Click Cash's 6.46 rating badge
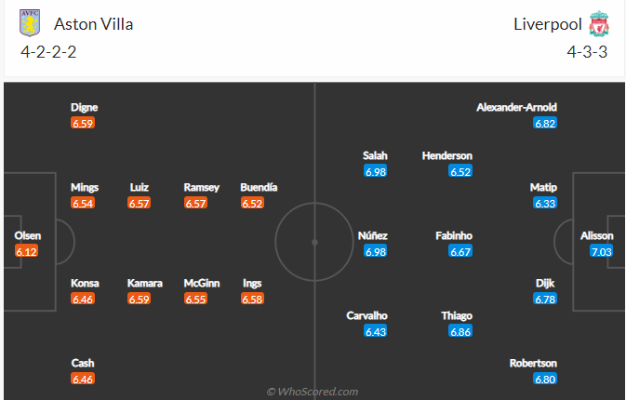Image resolution: width=626 pixels, height=400 pixels. [x=84, y=380]
